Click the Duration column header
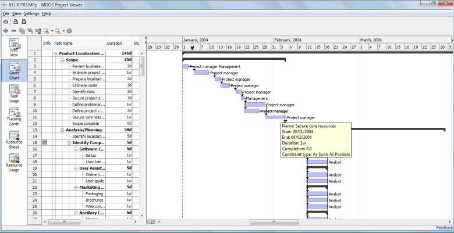 point(114,43)
